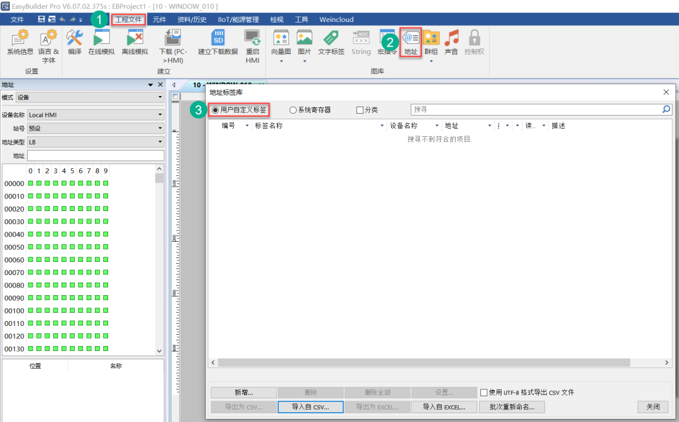Click Batch rename (批次重命名) button
This screenshot has width=679, height=422.
[512, 407]
